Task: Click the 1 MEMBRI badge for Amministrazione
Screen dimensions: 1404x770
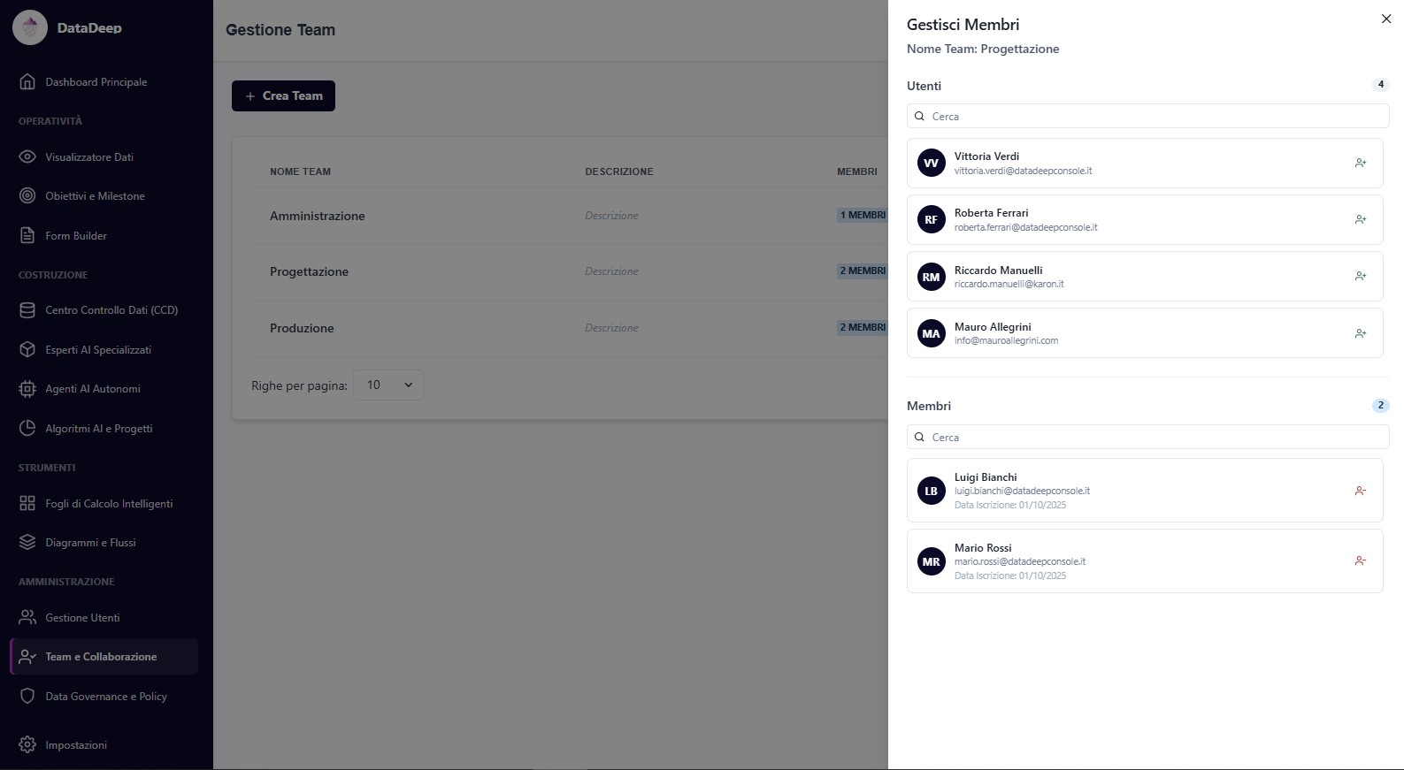Action: (x=862, y=215)
